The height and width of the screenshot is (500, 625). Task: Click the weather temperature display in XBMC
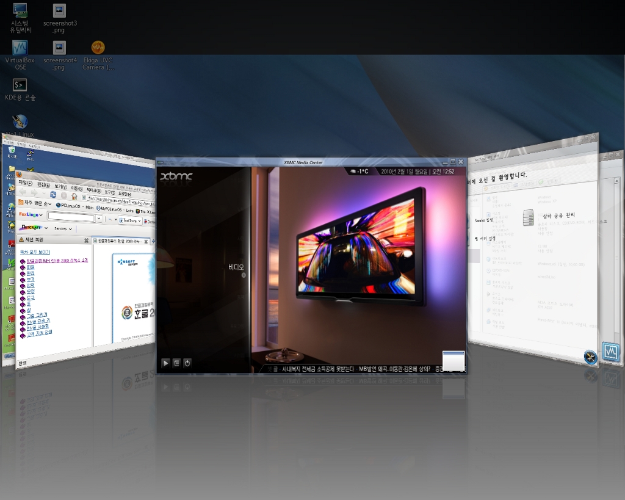point(359,172)
